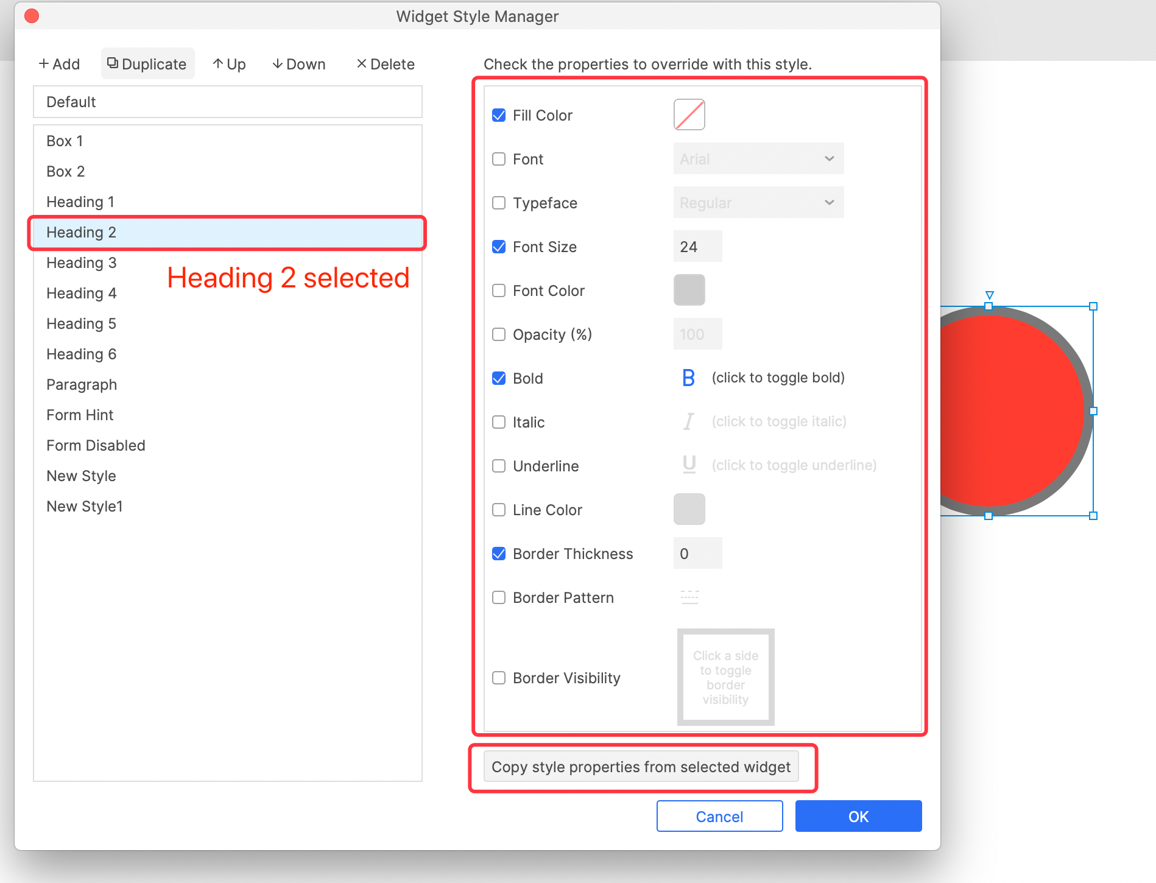Check the Border Visibility checkbox
This screenshot has width=1156, height=883.
(x=499, y=678)
